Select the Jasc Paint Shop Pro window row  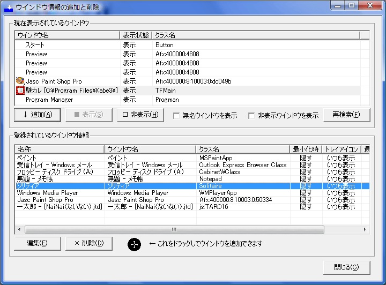[188, 81]
